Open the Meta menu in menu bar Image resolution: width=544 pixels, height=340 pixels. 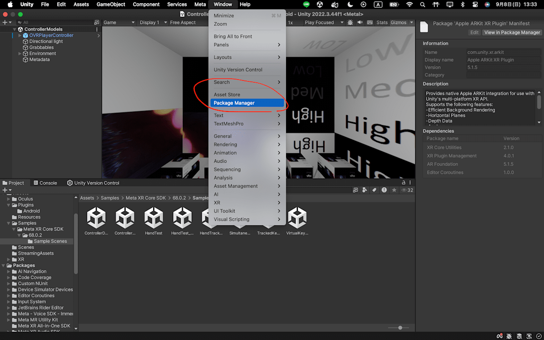(x=200, y=5)
